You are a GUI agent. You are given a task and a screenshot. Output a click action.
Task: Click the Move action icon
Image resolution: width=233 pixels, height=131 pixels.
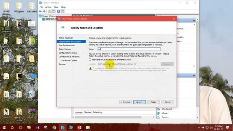[x=159, y=113]
